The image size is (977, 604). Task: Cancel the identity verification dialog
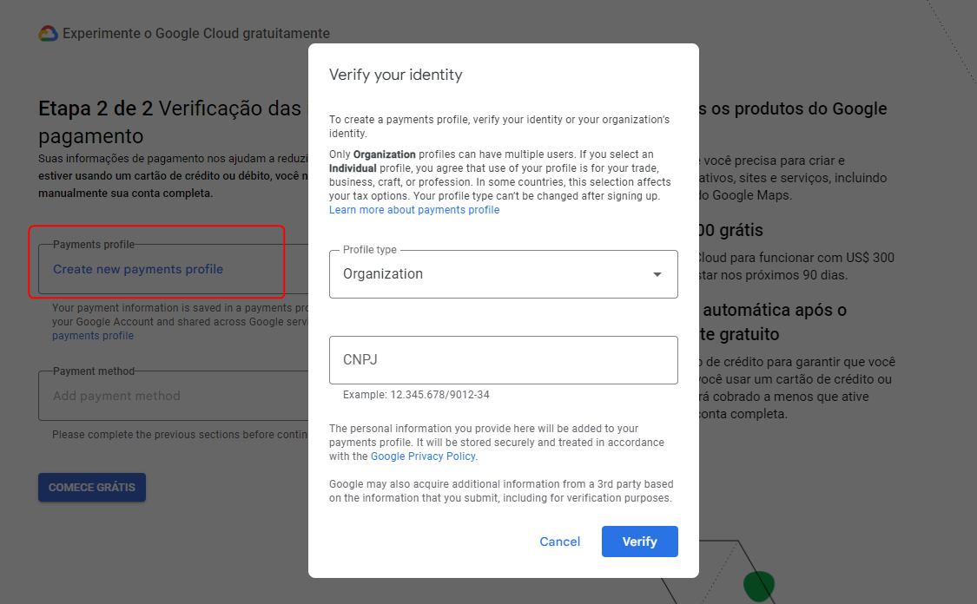click(559, 542)
